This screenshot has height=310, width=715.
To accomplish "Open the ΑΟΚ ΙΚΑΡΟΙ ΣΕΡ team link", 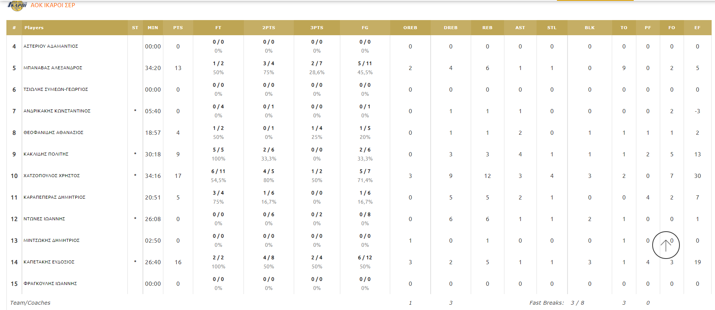I will [53, 5].
